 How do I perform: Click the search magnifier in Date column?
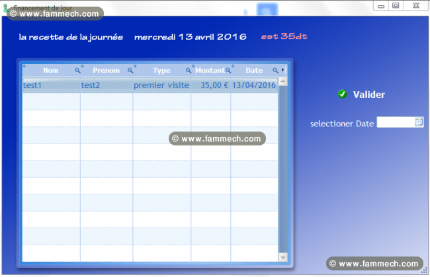[x=275, y=71]
